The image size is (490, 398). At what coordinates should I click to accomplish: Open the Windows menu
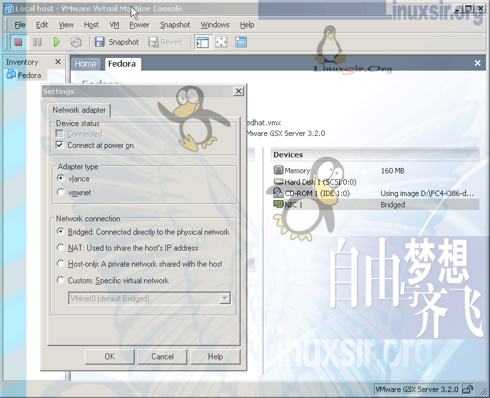click(215, 25)
